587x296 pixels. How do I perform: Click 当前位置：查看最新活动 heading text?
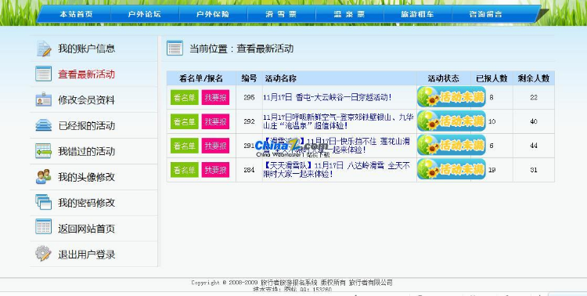point(241,49)
